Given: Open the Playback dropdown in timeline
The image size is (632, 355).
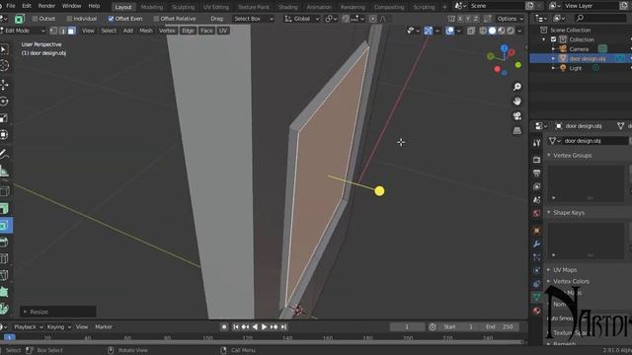Looking at the screenshot, I should pyautogui.click(x=28, y=326).
